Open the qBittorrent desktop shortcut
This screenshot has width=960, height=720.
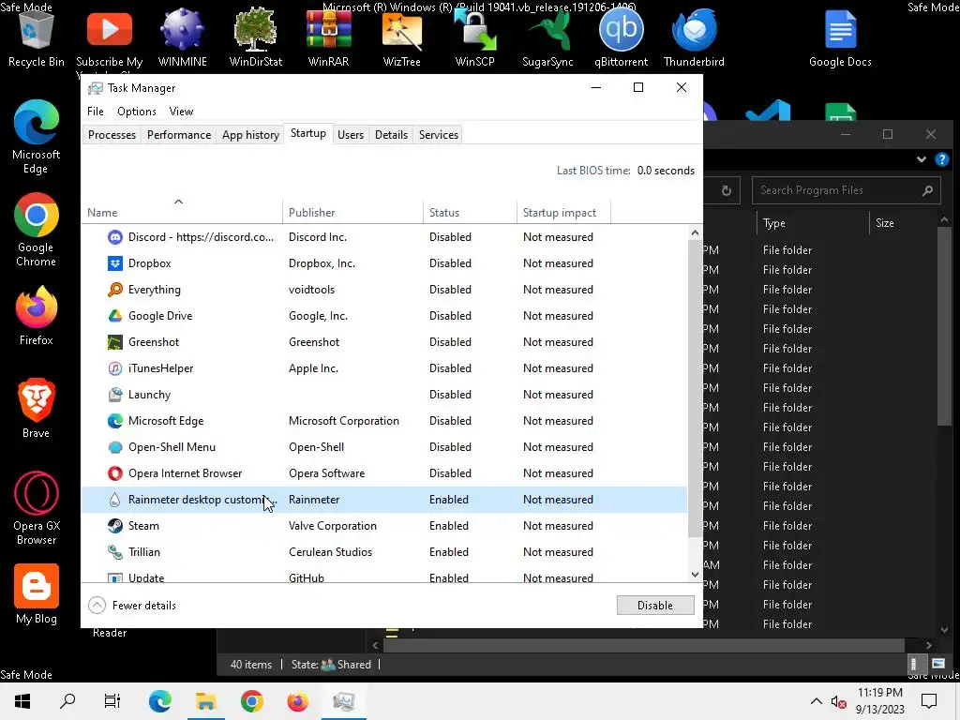coord(621,37)
